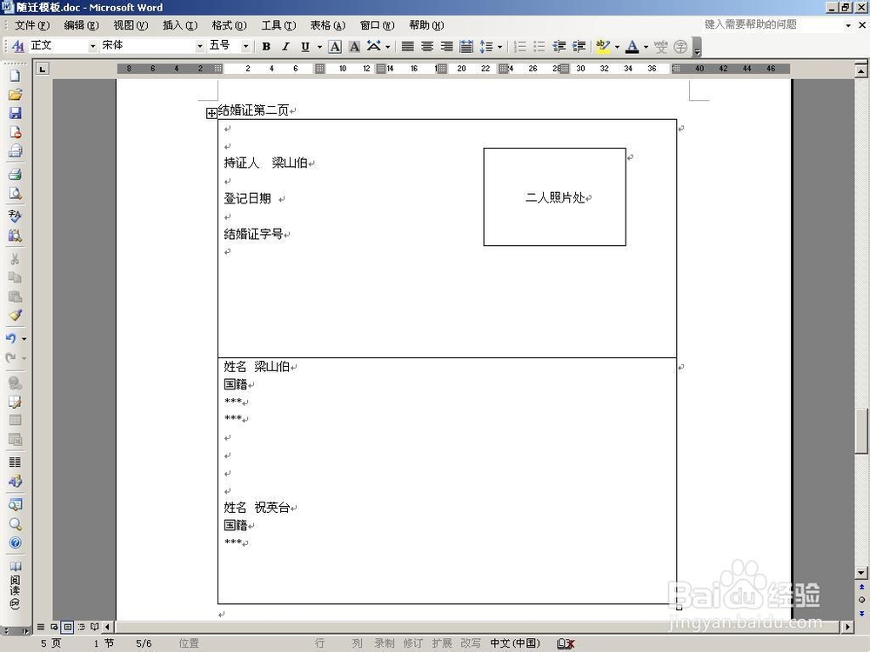This screenshot has width=870, height=652.
Task: Click the Copy icon in the side toolbar
Action: pos(15,279)
